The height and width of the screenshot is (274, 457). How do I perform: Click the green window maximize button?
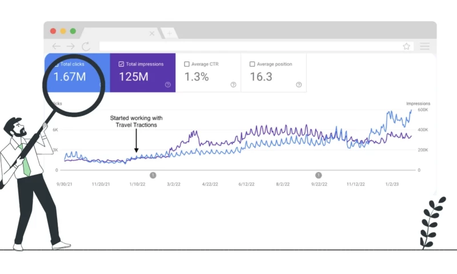pos(73,31)
